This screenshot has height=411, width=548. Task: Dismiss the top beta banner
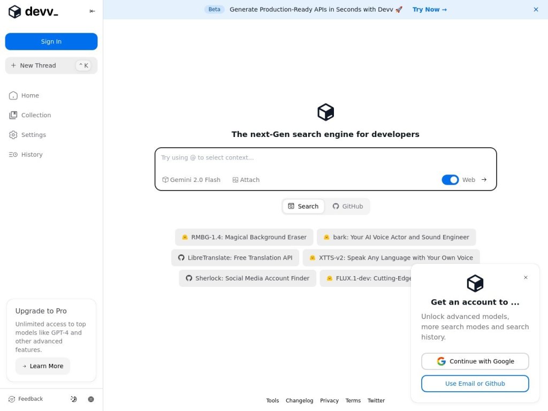[x=536, y=10]
